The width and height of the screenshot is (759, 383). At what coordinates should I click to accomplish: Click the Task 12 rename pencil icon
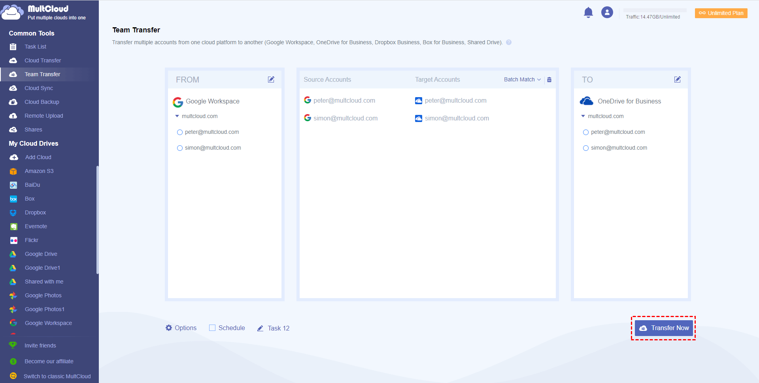pos(260,328)
